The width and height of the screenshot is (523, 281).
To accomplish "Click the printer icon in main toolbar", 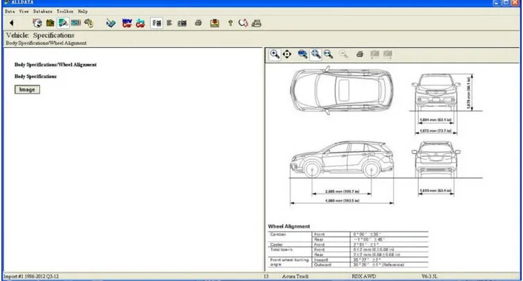I will (198, 23).
